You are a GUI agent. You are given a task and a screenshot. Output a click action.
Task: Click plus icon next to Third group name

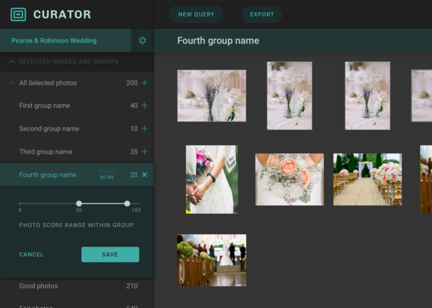coord(144,152)
